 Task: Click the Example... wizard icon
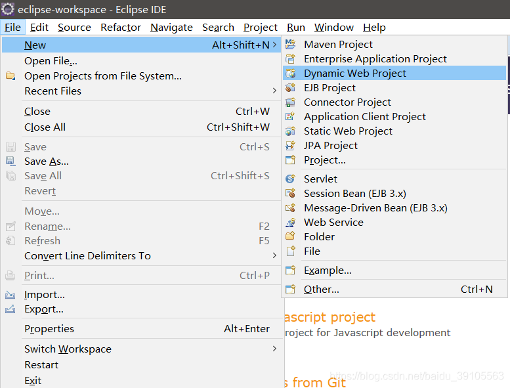pyautogui.click(x=290, y=270)
